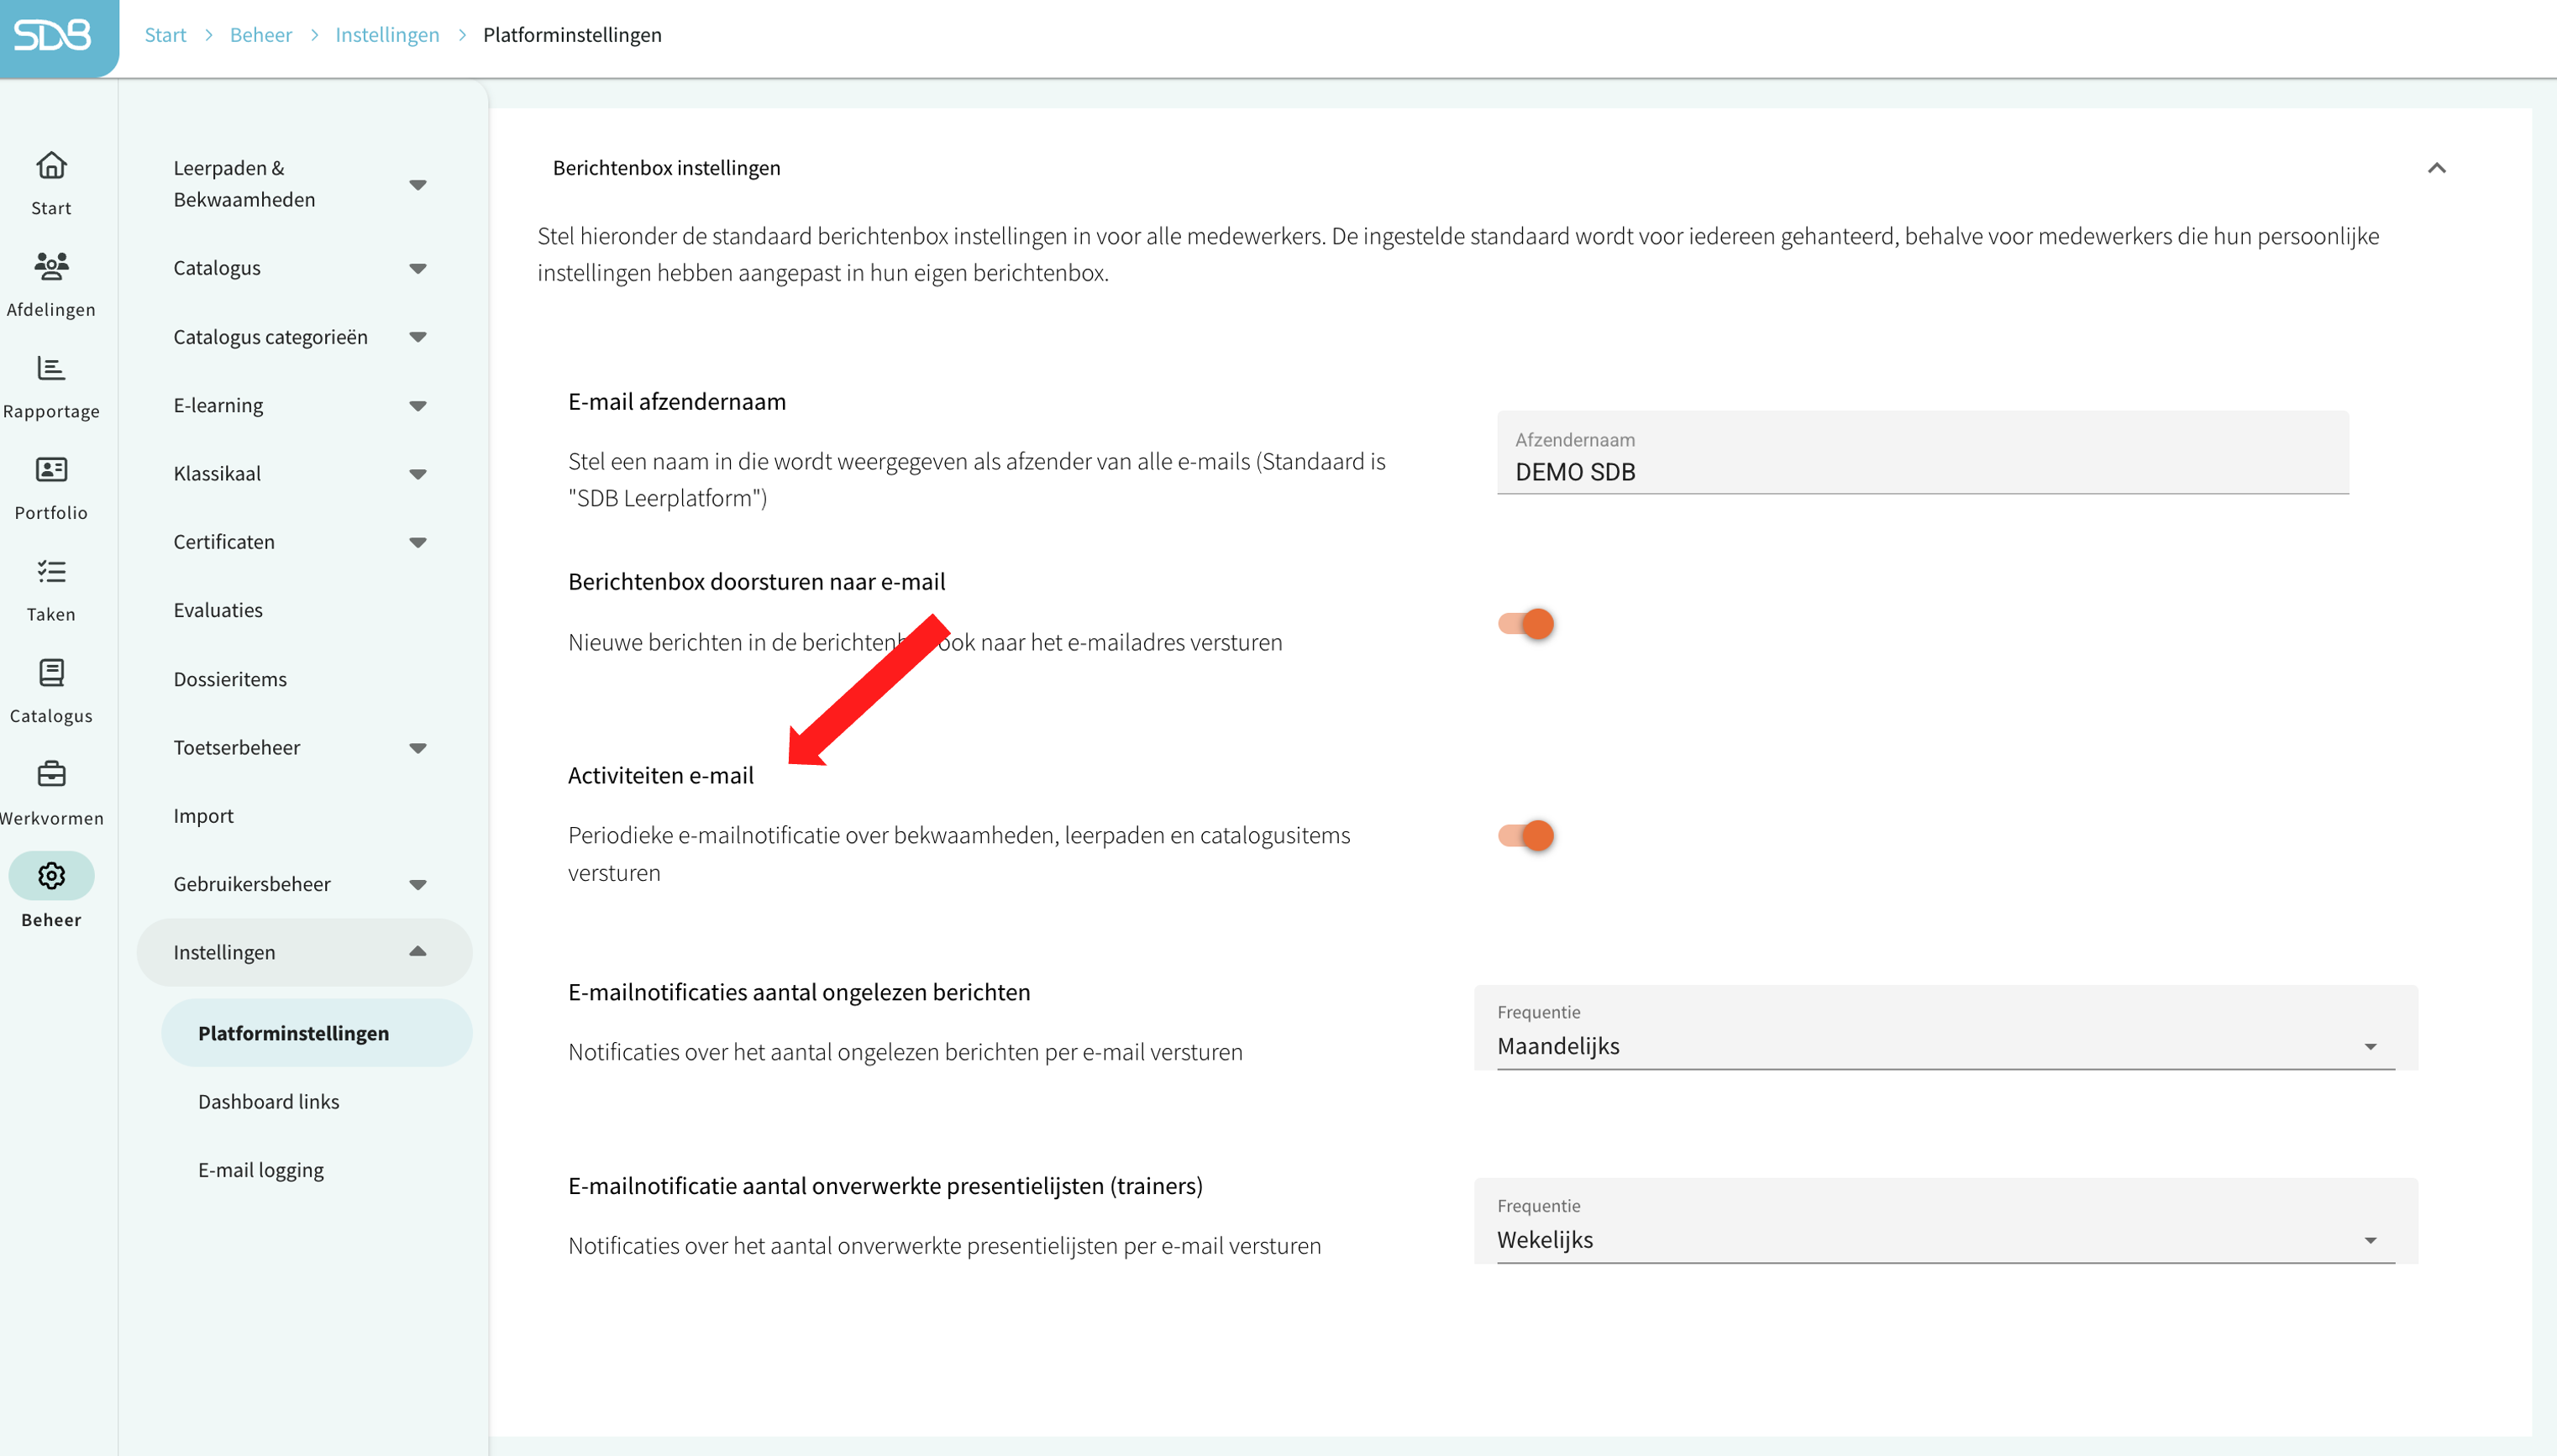
Task: Open E-mail logging menu item
Action: 261,1170
